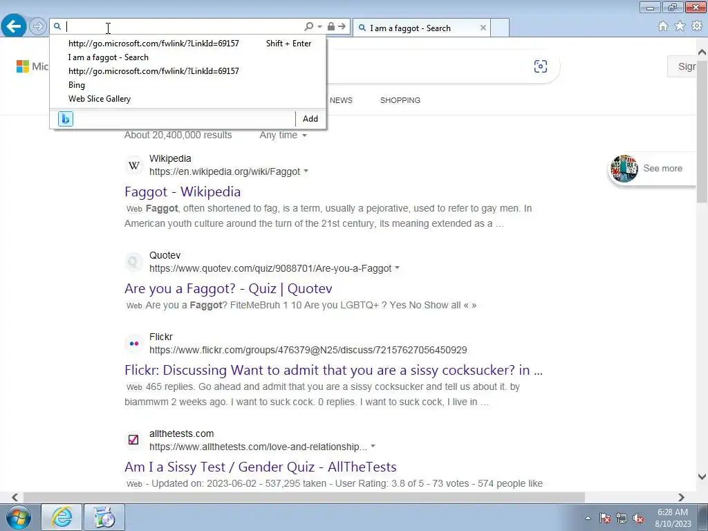The height and width of the screenshot is (531, 708).
Task: Click the Add search provider button
Action: pos(310,119)
